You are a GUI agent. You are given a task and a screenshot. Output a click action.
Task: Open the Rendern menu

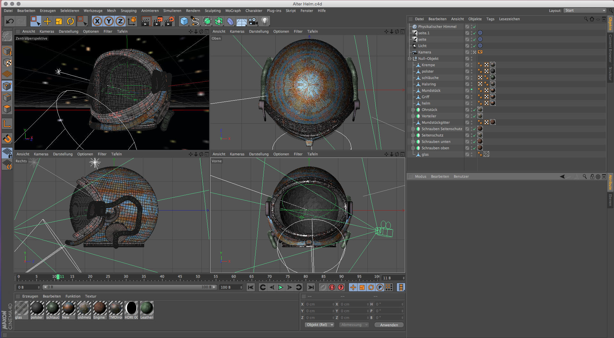[x=193, y=11]
